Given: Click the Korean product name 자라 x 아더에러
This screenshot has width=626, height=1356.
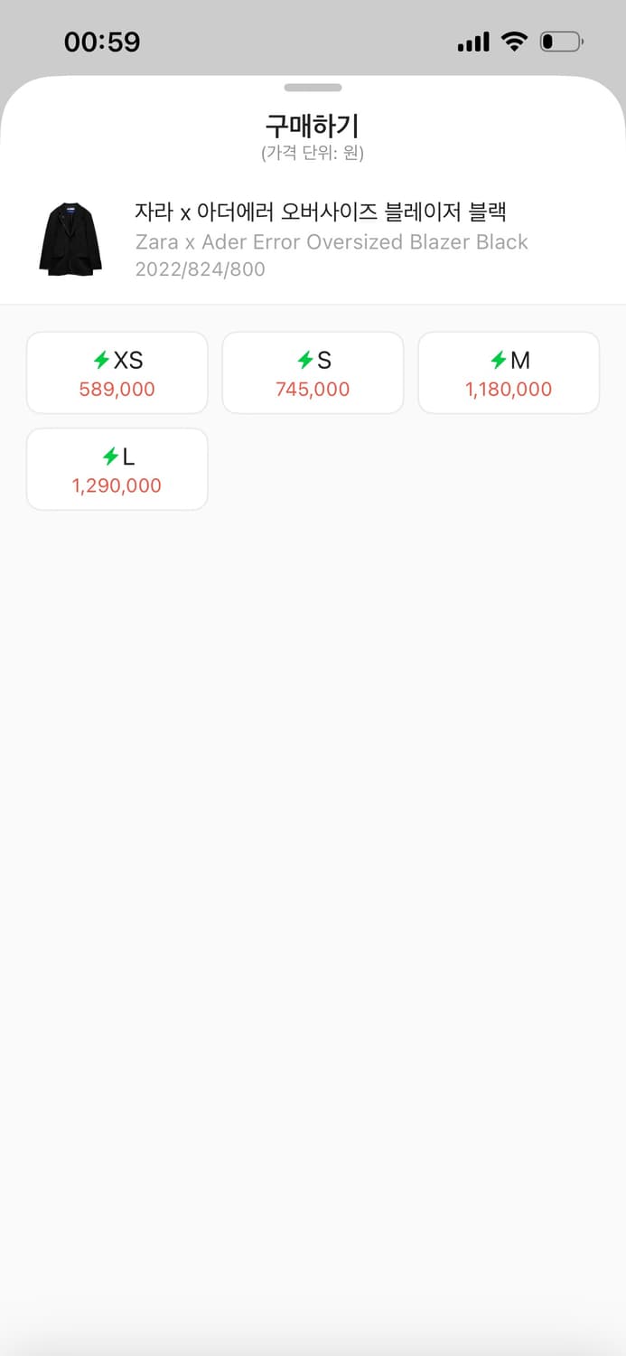Looking at the screenshot, I should pos(320,212).
